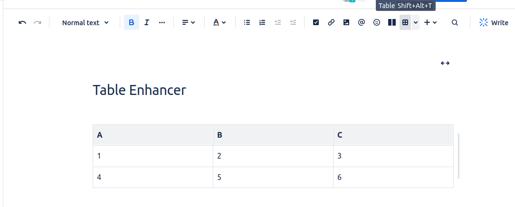Viewport: 515px width, 207px height.
Task: Insert a numbered list
Action: pos(262,22)
